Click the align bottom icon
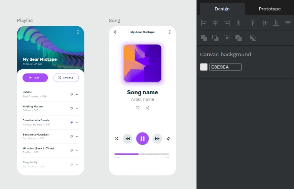Screen dimensions: 294x189 coord(276,23)
